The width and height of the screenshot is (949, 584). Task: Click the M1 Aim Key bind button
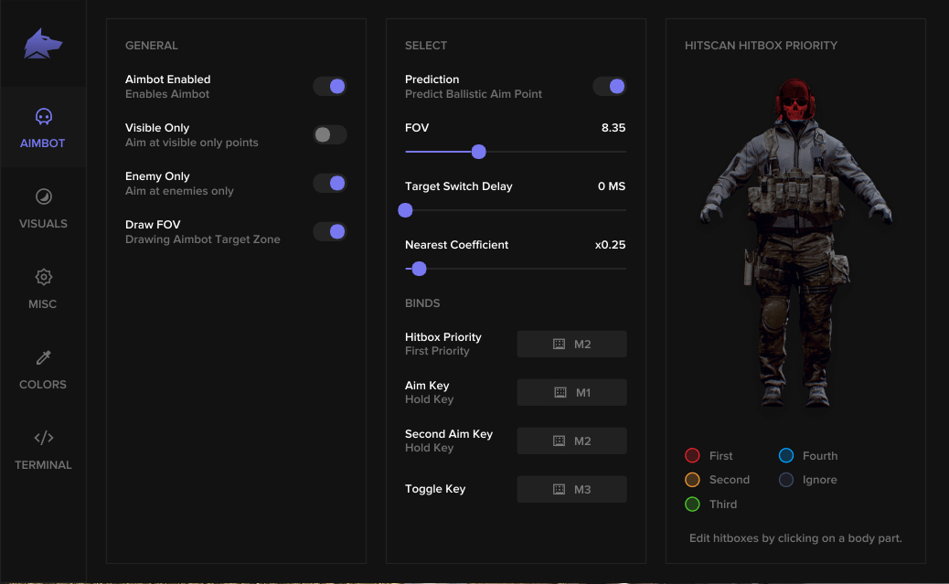click(x=571, y=392)
